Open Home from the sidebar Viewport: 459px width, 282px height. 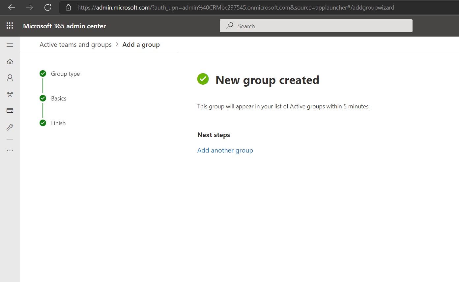10,61
